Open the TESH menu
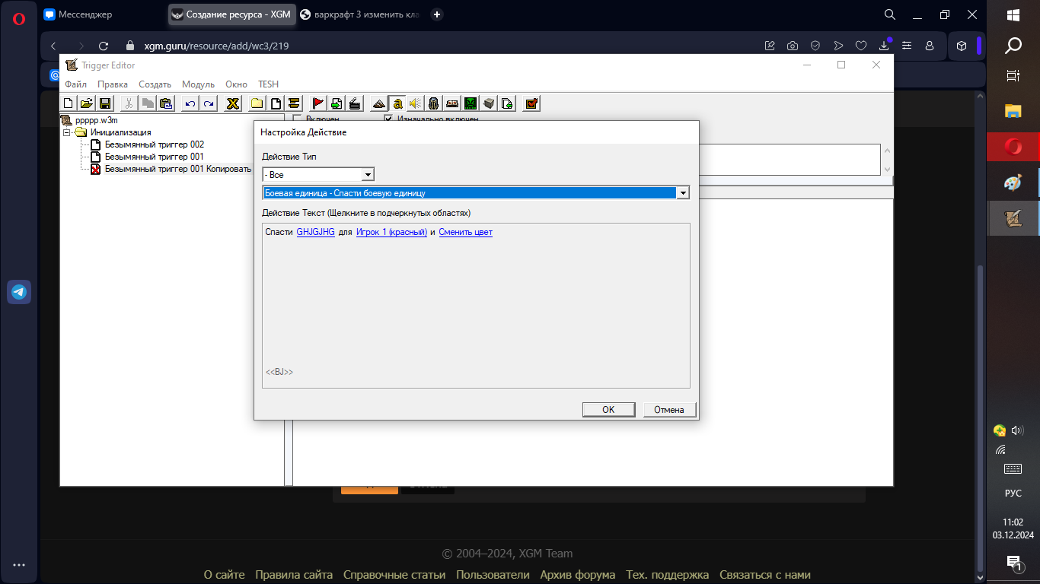Viewport: 1040px width, 584px height. tap(269, 84)
